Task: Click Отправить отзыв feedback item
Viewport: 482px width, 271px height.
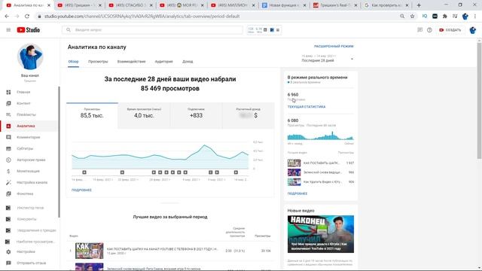Action: (x=31, y=263)
